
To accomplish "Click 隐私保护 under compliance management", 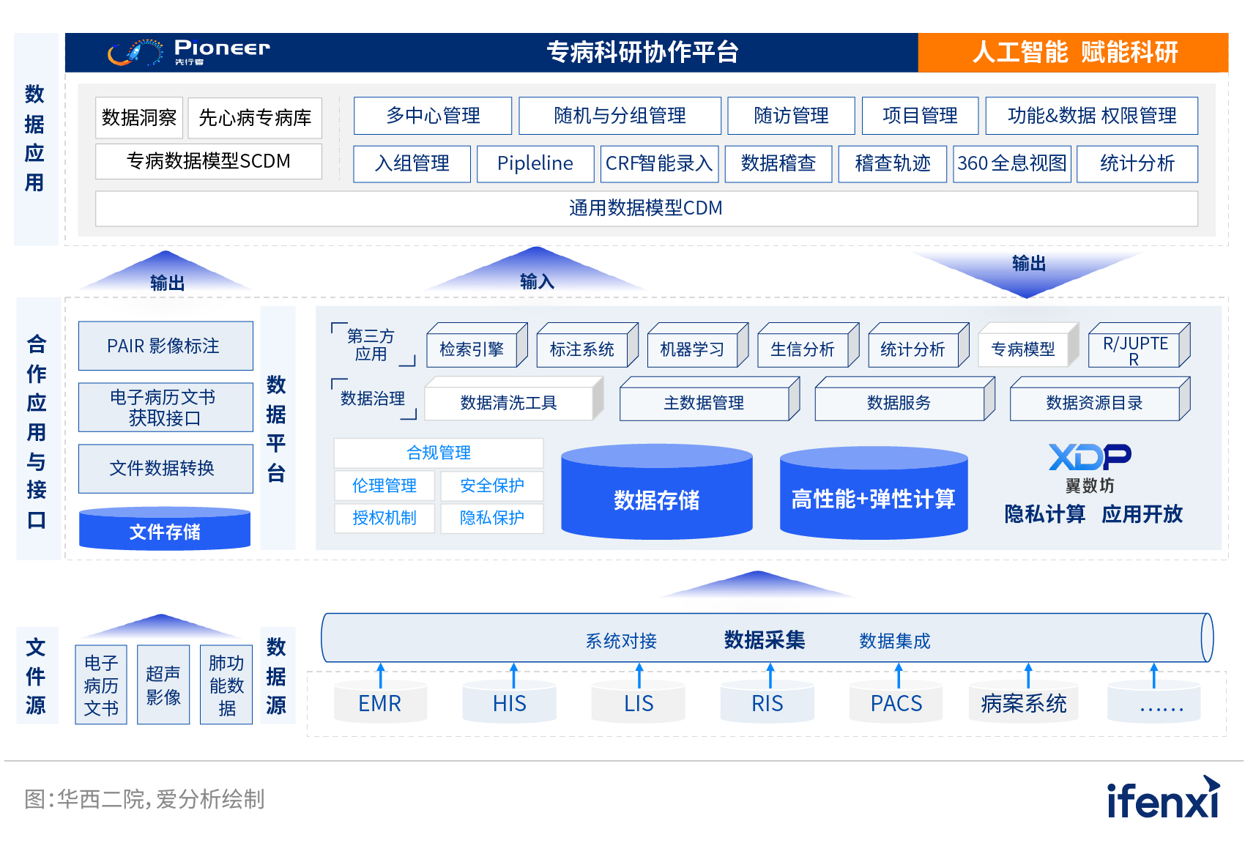I will (491, 518).
